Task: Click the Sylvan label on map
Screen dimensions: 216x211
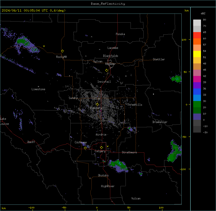Action: (x=98, y=61)
